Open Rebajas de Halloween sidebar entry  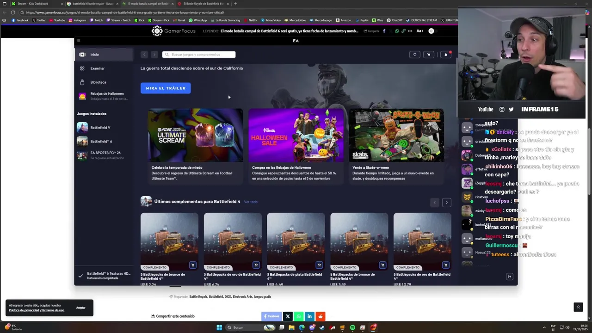(x=105, y=96)
